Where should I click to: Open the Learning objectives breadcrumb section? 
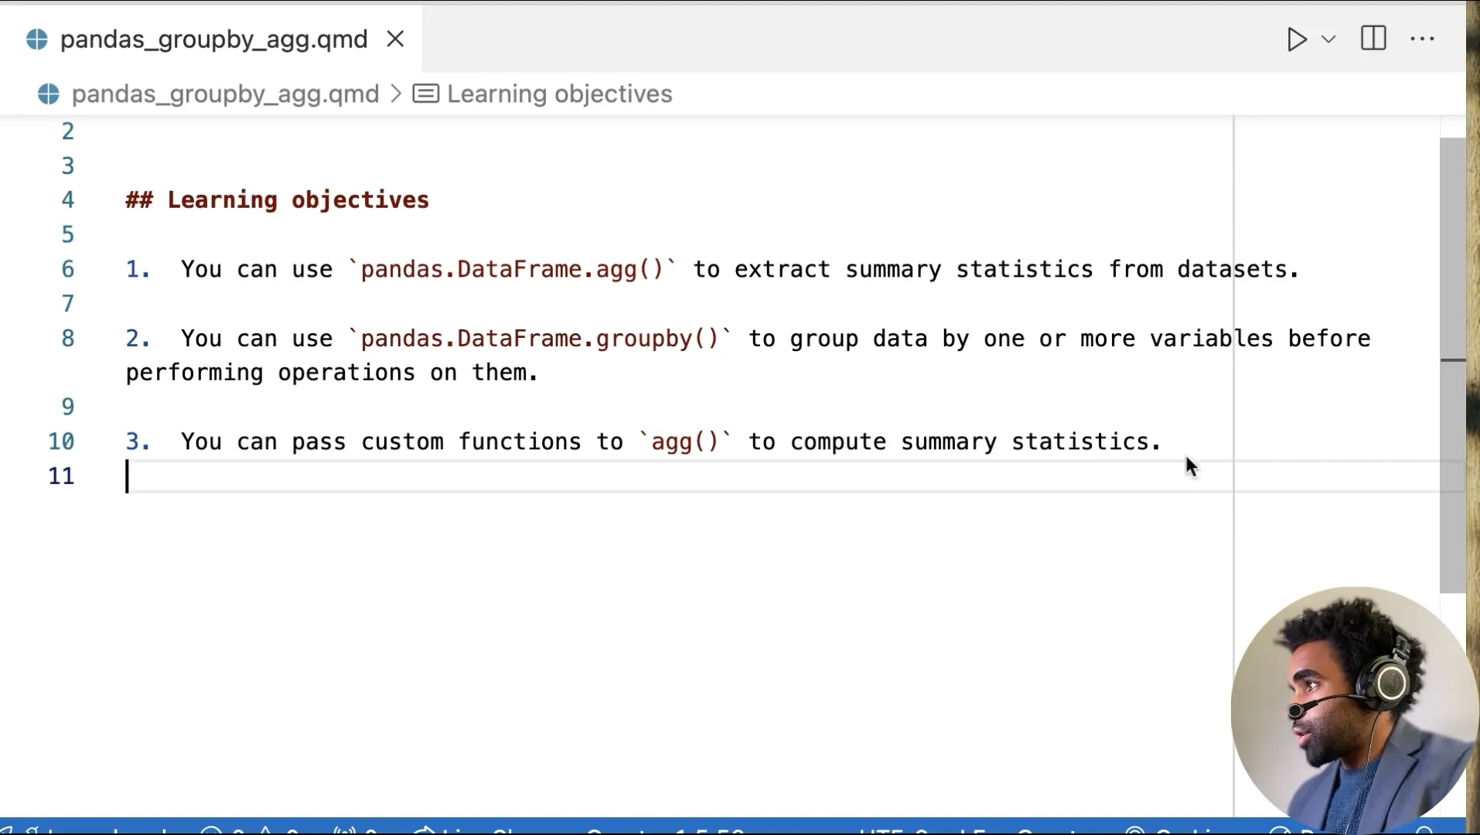pyautogui.click(x=560, y=94)
